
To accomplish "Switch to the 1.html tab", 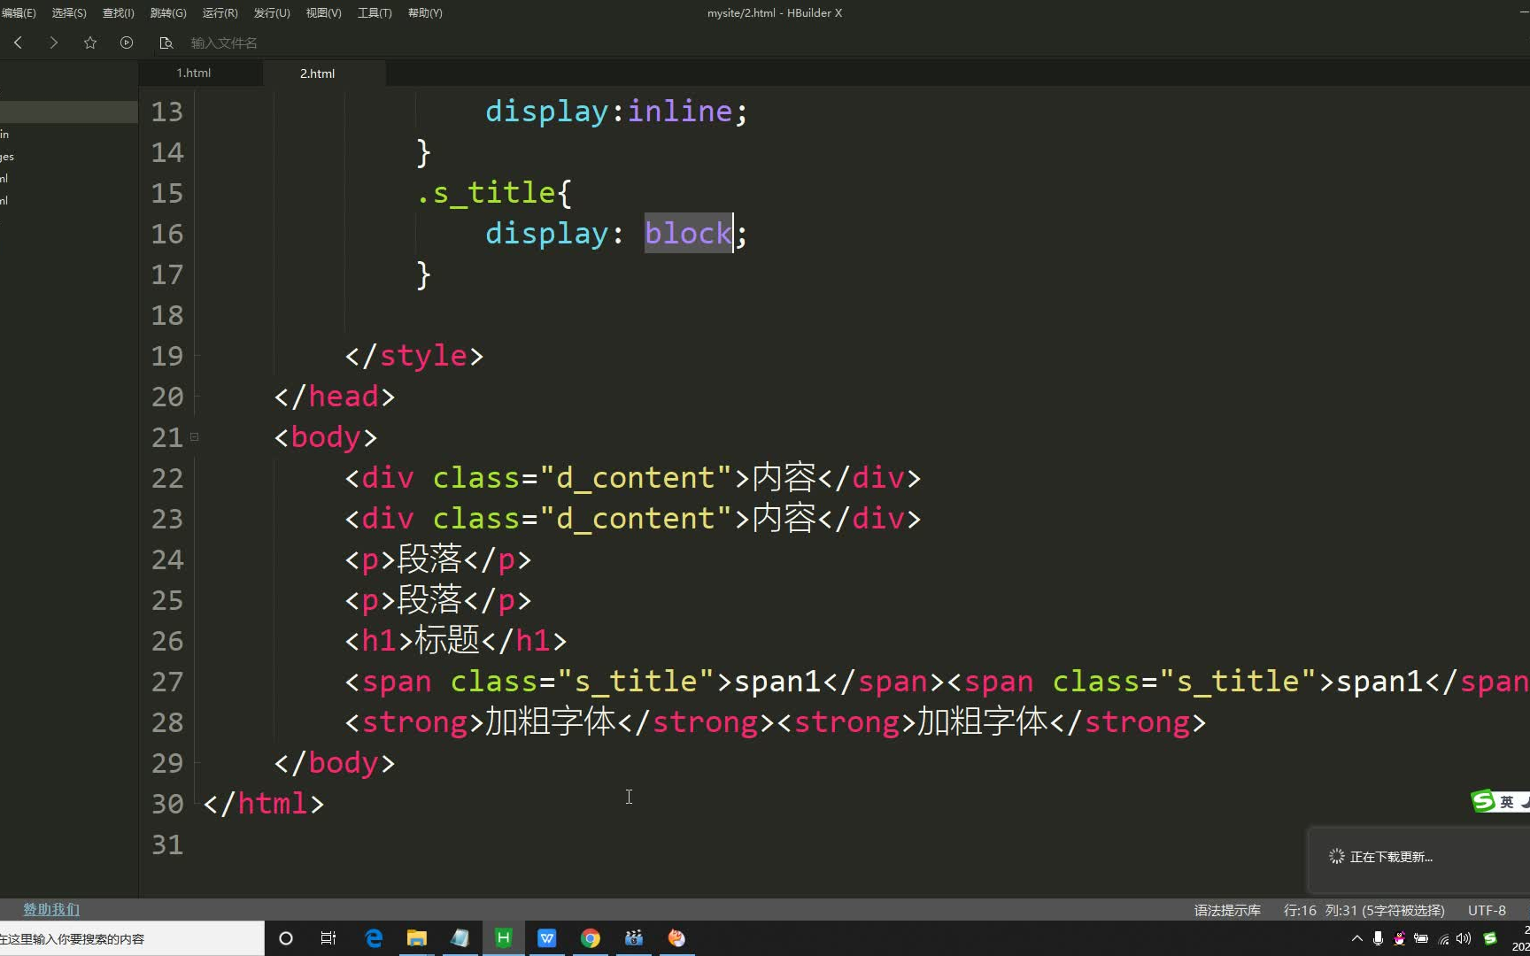I will [194, 73].
